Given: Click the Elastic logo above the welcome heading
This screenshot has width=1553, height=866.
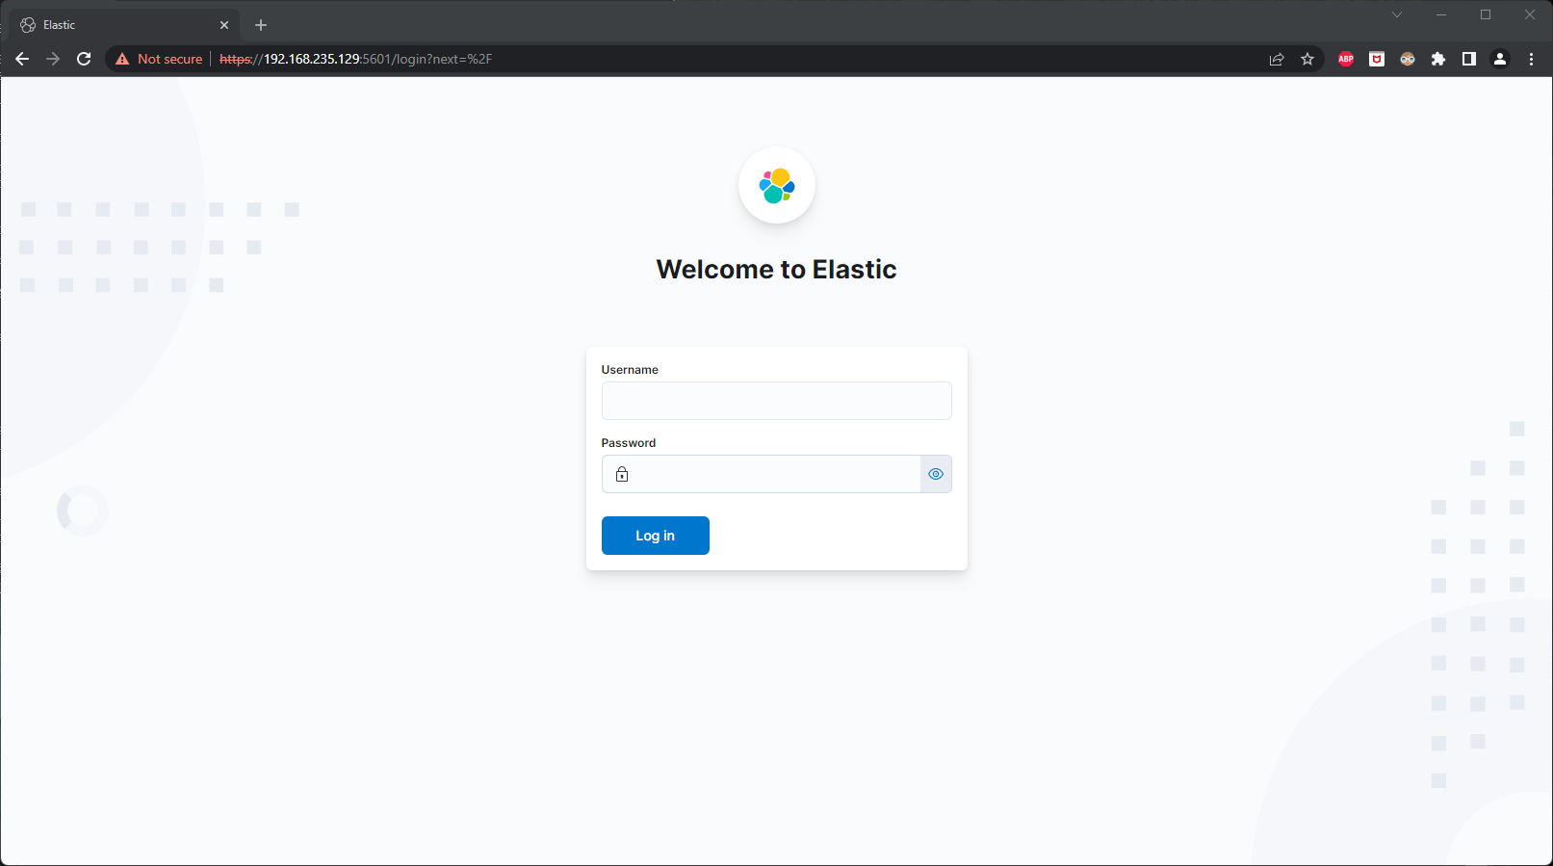Looking at the screenshot, I should [776, 185].
